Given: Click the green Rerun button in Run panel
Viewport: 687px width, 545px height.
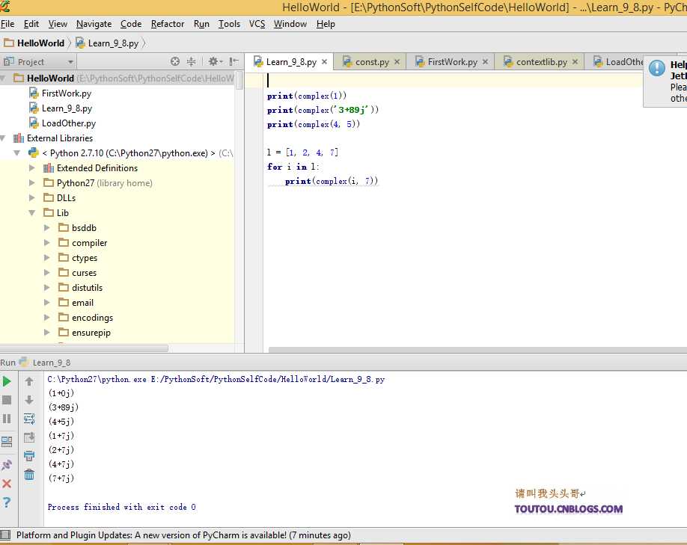Looking at the screenshot, I should coord(7,381).
